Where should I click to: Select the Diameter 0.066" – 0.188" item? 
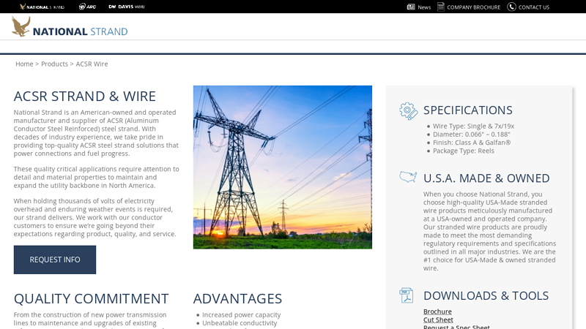click(x=471, y=135)
